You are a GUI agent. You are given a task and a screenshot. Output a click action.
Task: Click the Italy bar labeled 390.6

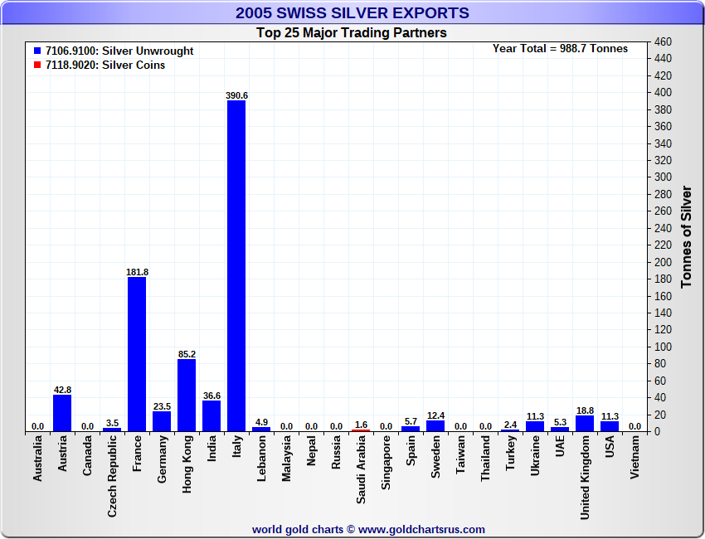(236, 265)
